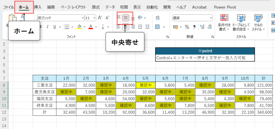
Task: Apply the yellow fill color
Action: point(79,27)
